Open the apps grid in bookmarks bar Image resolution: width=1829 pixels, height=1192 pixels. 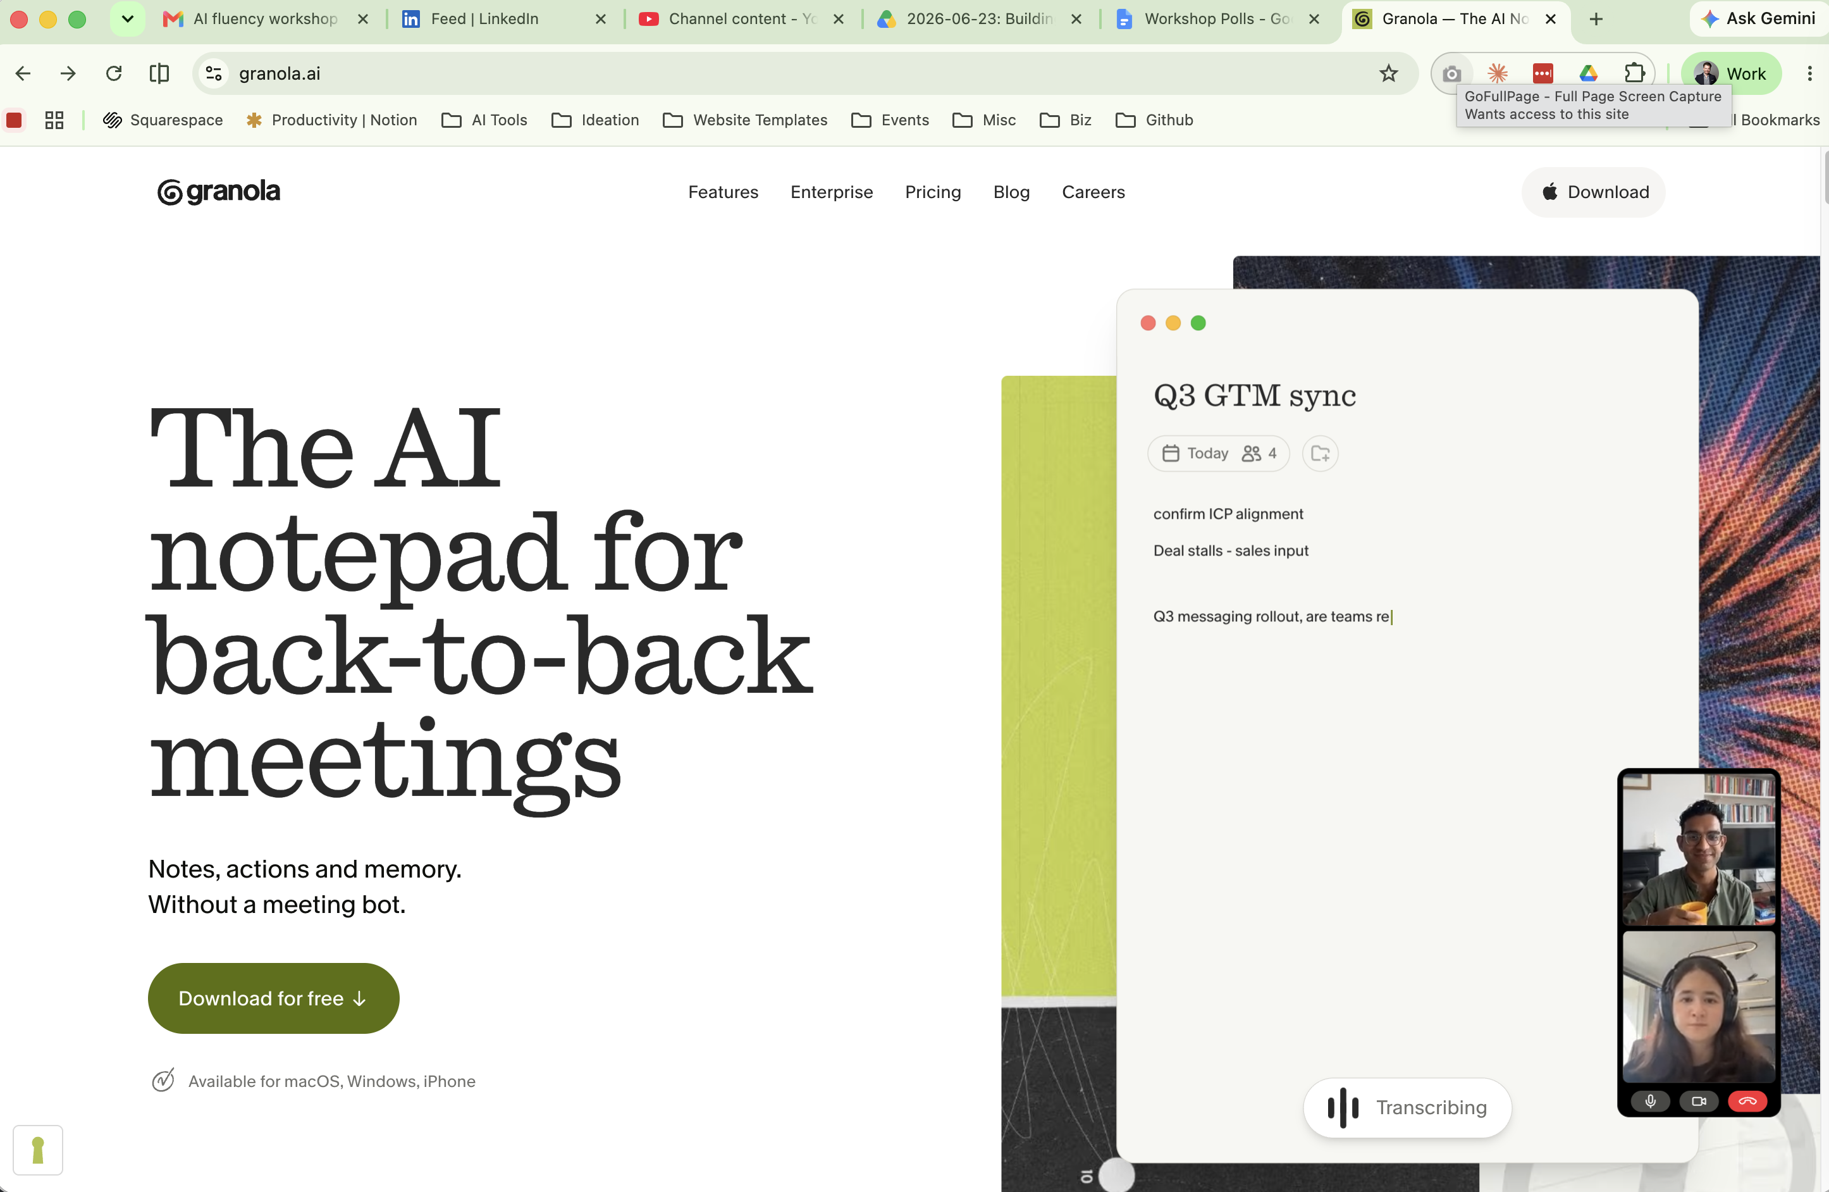point(54,120)
